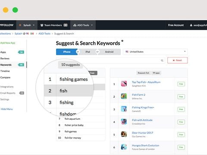This screenshot has width=207, height=155.
Task: Select the 'fisher price baby' suggestion
Action: (74, 125)
